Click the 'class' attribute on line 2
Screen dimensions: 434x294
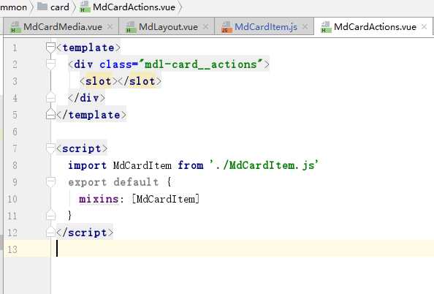pyautogui.click(x=115, y=64)
